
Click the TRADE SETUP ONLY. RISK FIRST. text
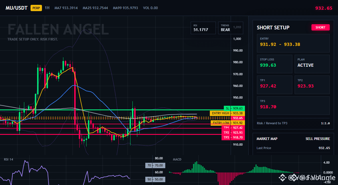33,39
